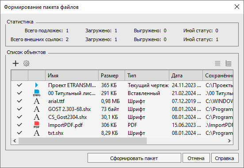Click the 15.06.2023 date cell
This screenshot has height=168, width=244.
pos(186,125)
